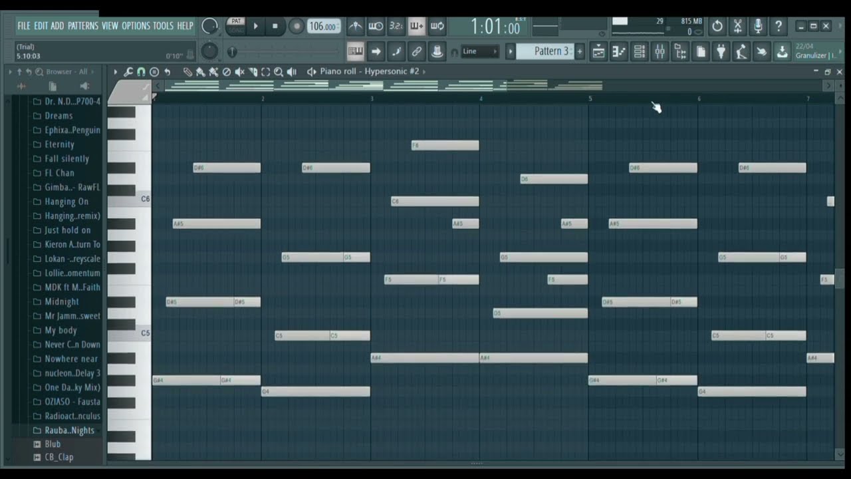This screenshot has height=479, width=851.
Task: Toggle the 3-2-1 countdown before recording
Action: (x=396, y=26)
